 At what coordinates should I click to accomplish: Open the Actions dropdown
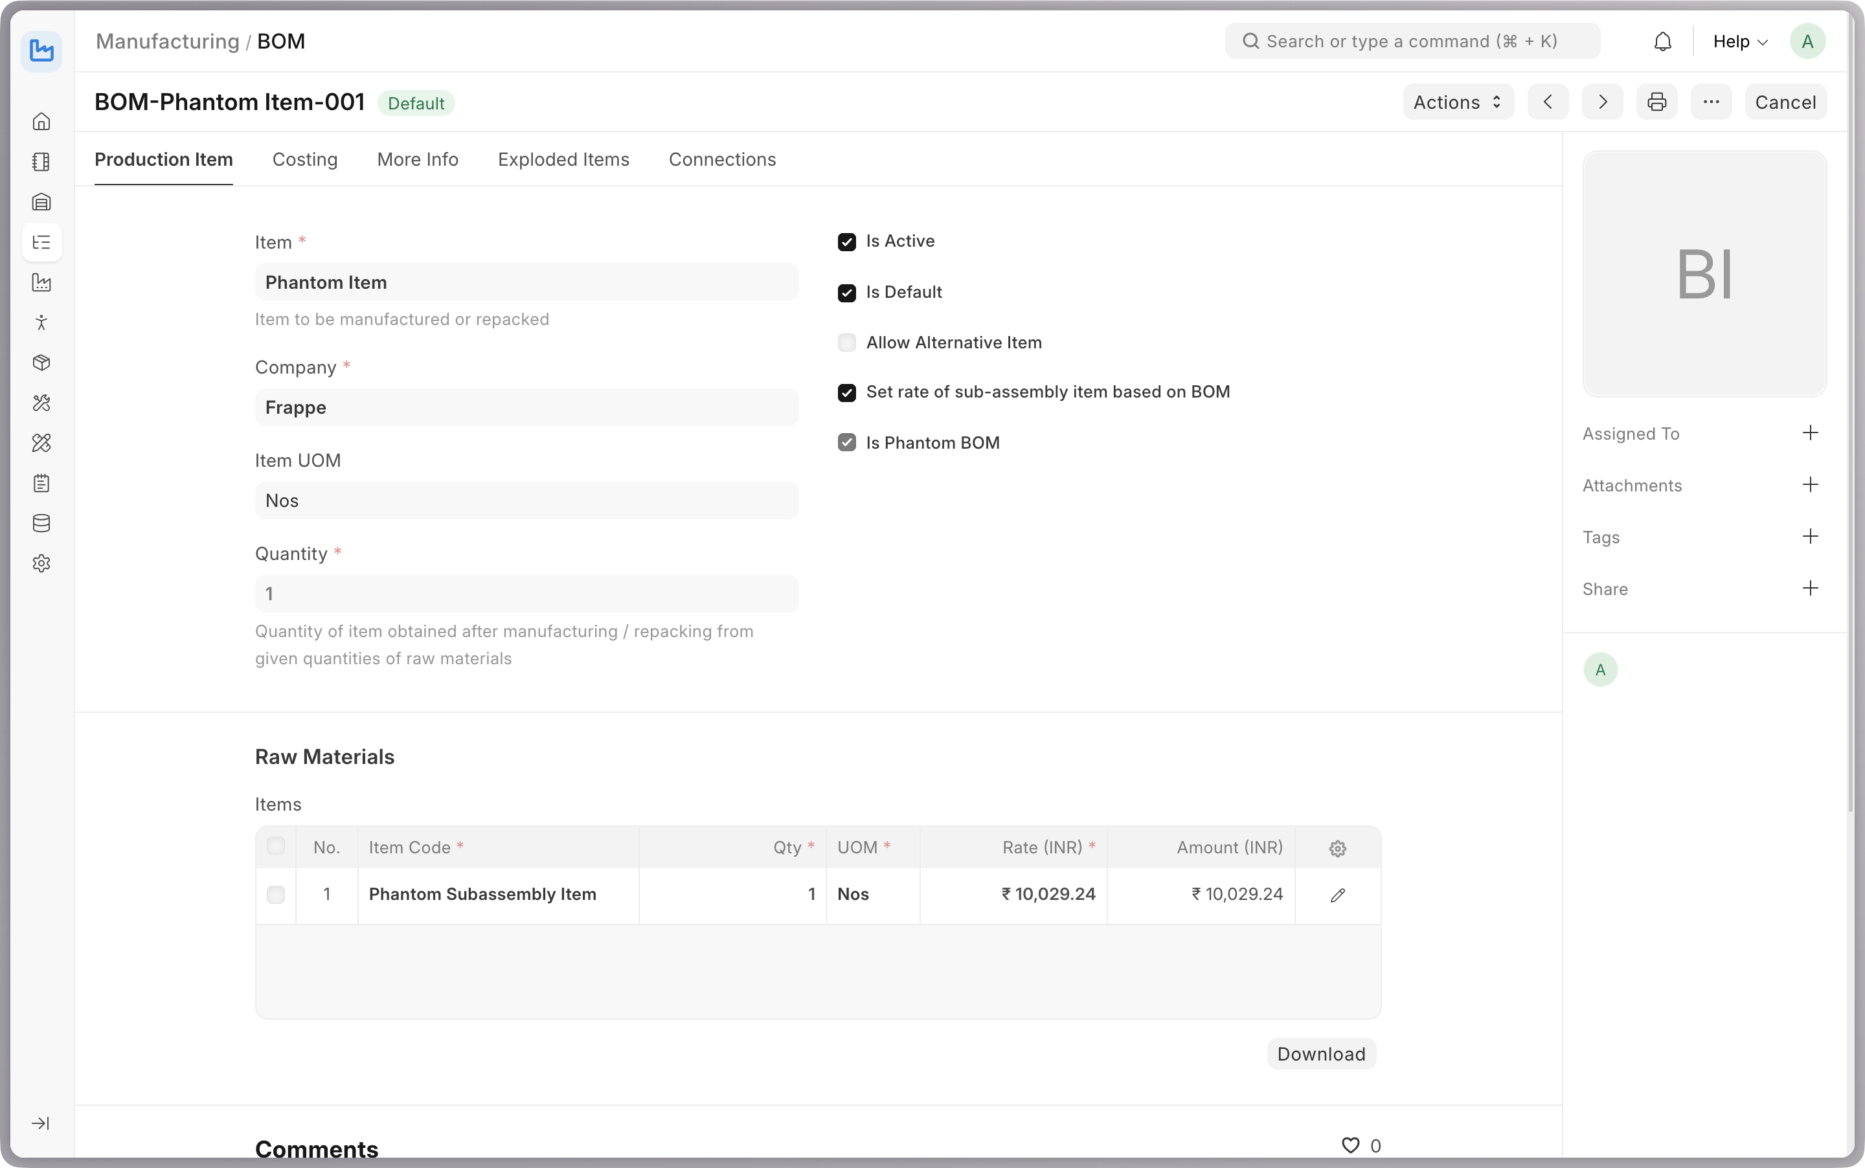(x=1457, y=102)
